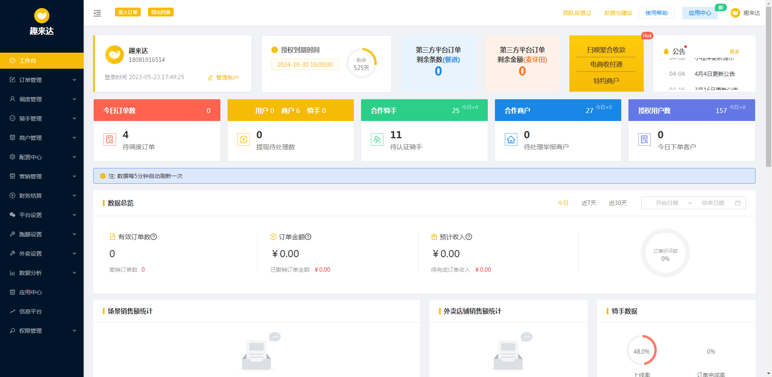Click the 开始日期 date input
Viewport: 772px width, 377px height.
click(x=667, y=203)
